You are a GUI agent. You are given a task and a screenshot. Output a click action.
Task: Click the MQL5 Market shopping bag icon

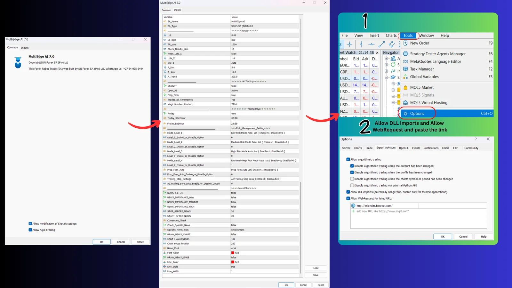405,87
